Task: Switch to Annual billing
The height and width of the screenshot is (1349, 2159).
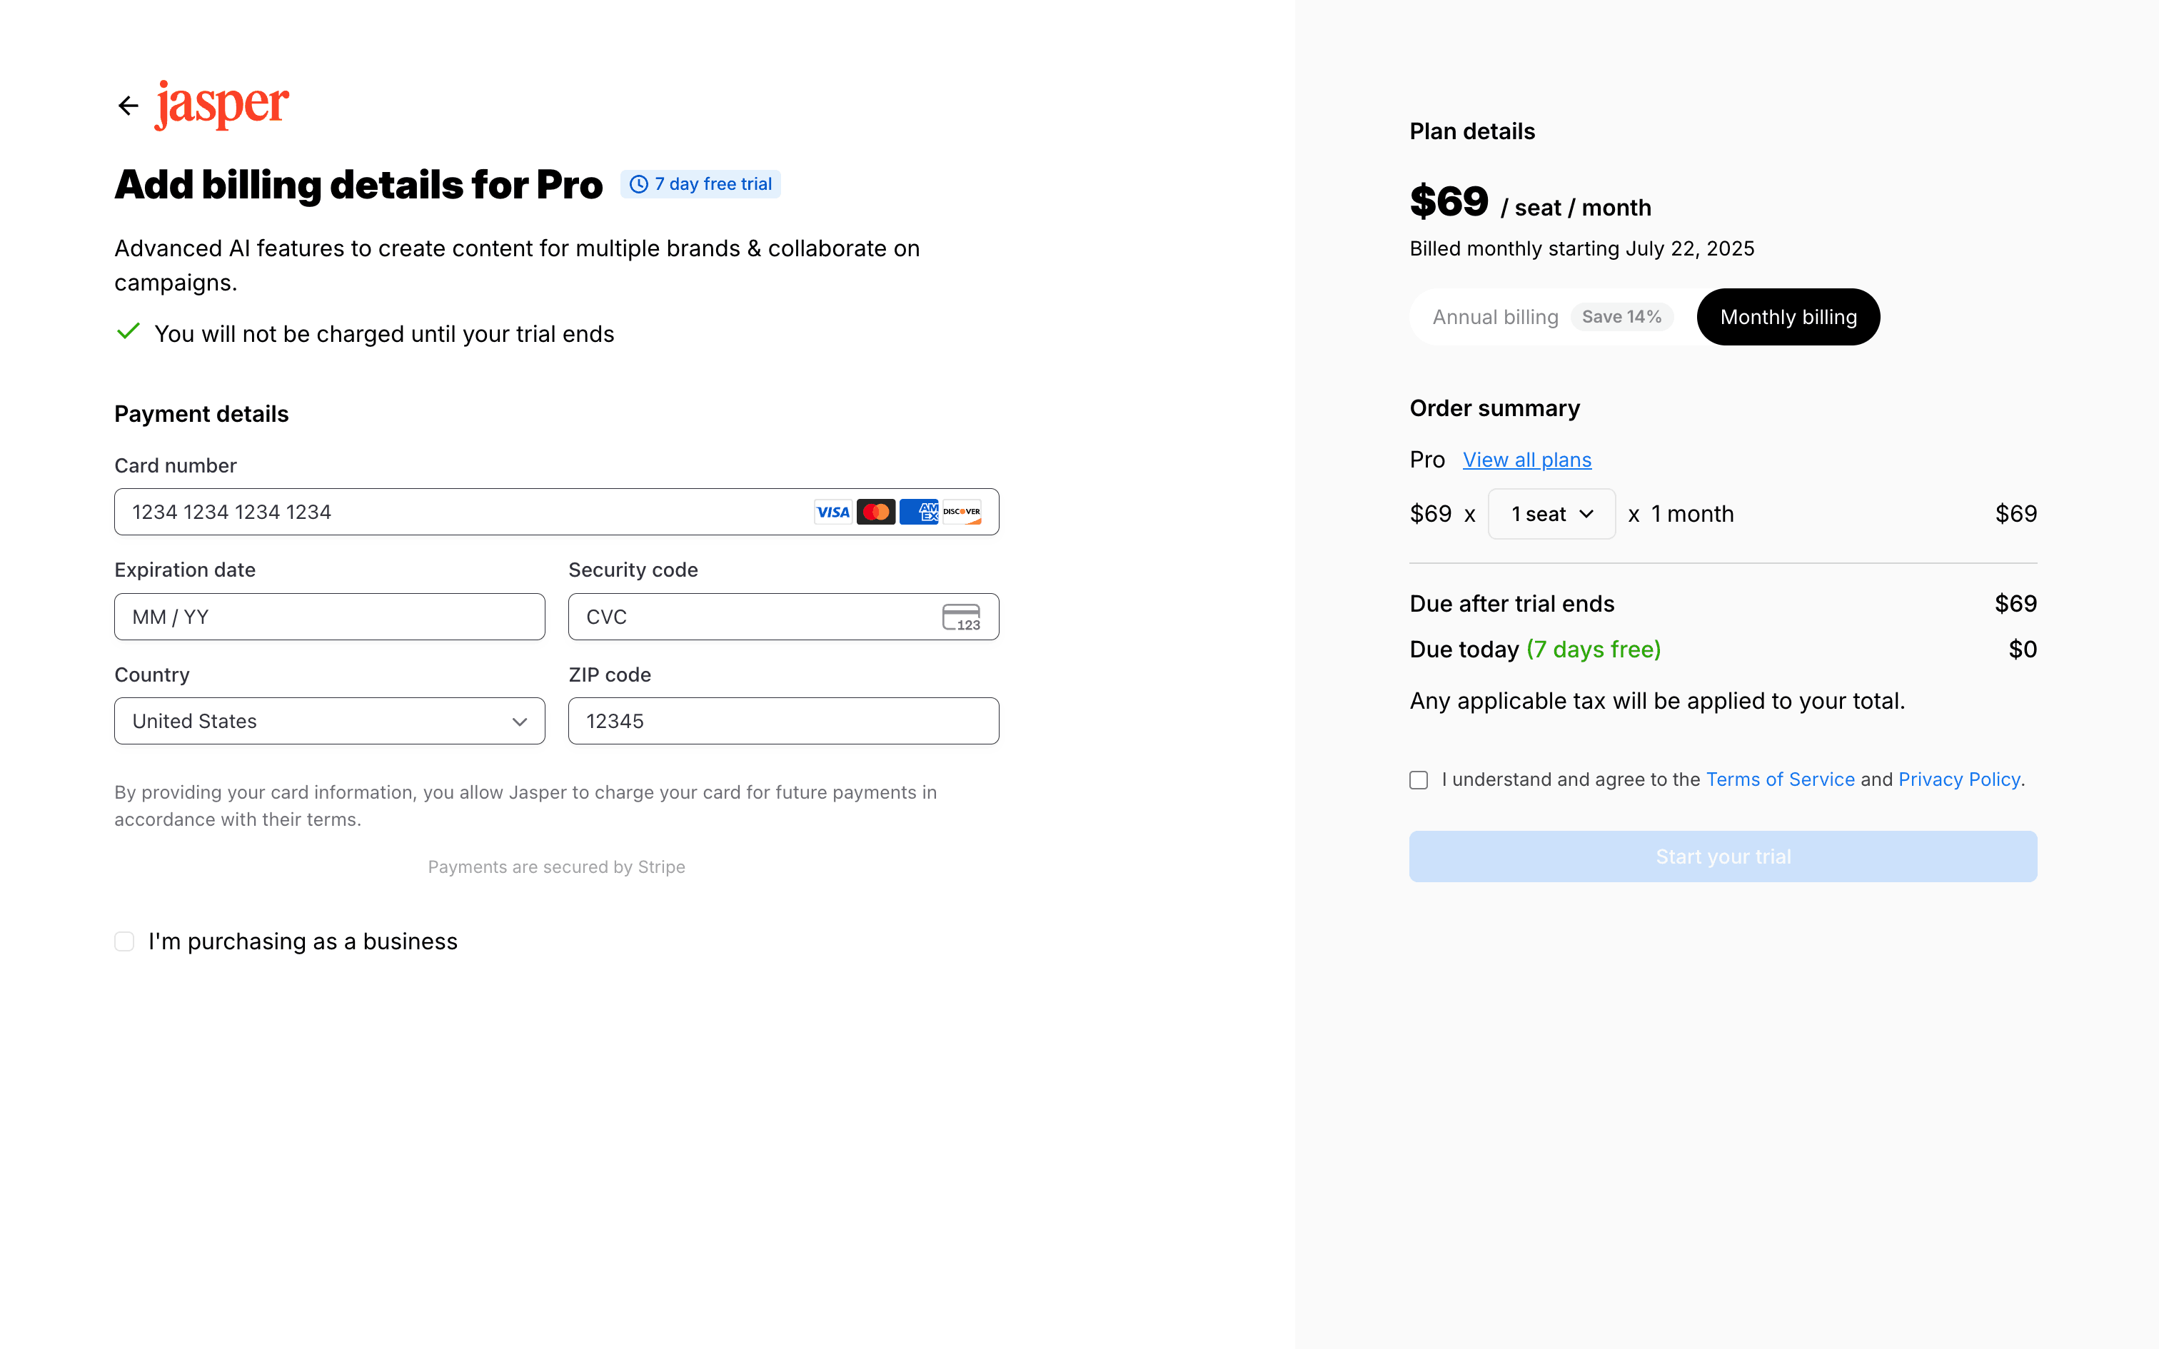Action: pos(1496,318)
